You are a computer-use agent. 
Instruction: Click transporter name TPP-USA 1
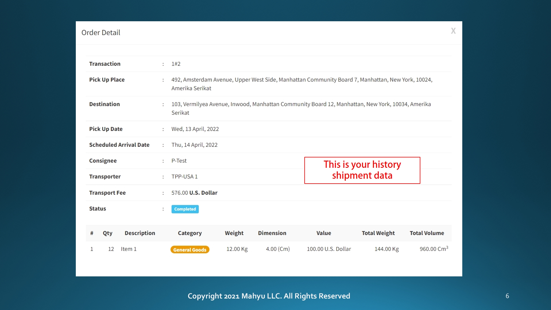coord(184,176)
